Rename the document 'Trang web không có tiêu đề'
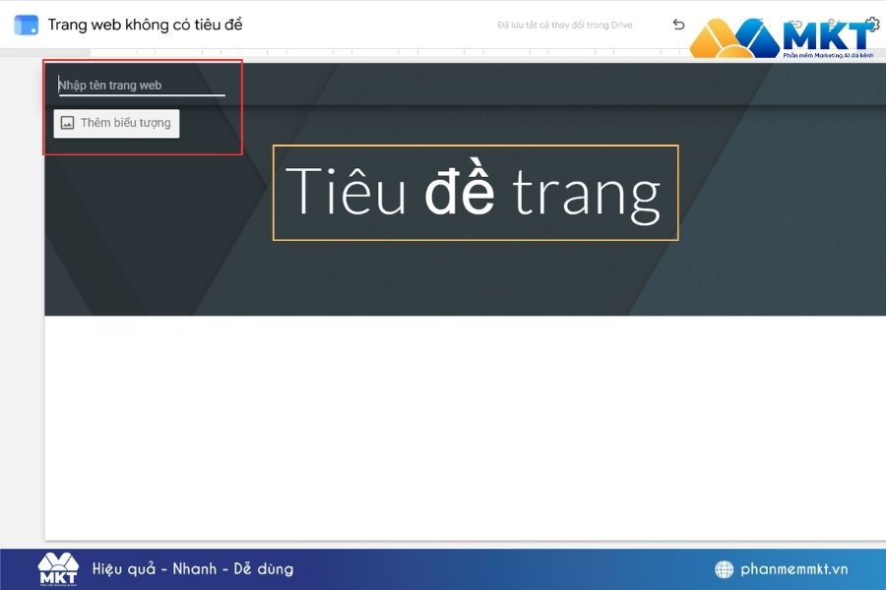886x590 pixels. point(146,25)
